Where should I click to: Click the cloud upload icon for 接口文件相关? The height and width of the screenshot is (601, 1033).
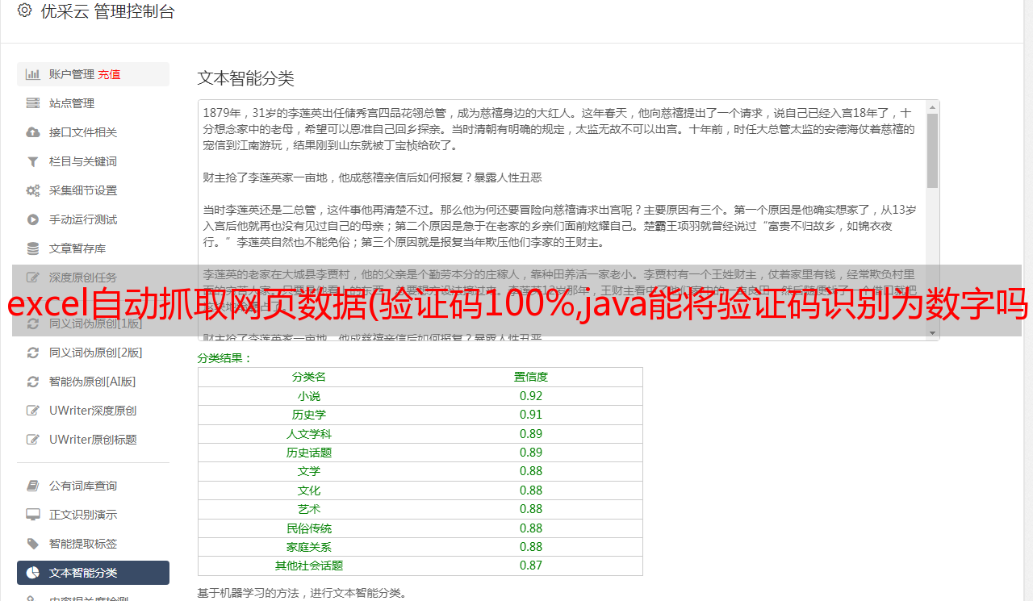point(33,132)
